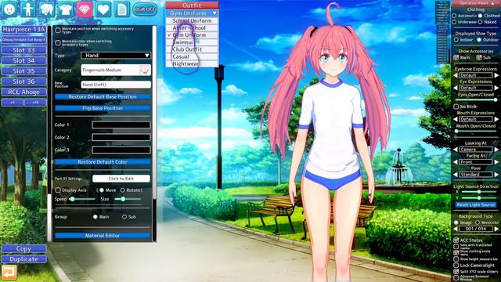501x282 pixels.
Task: Enable Maintain position when switching accessory types
Action: point(58,31)
